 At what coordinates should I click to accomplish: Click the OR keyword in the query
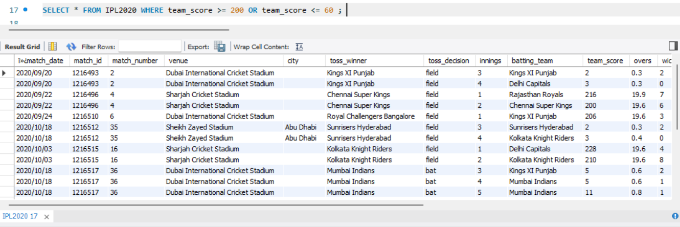tap(253, 10)
